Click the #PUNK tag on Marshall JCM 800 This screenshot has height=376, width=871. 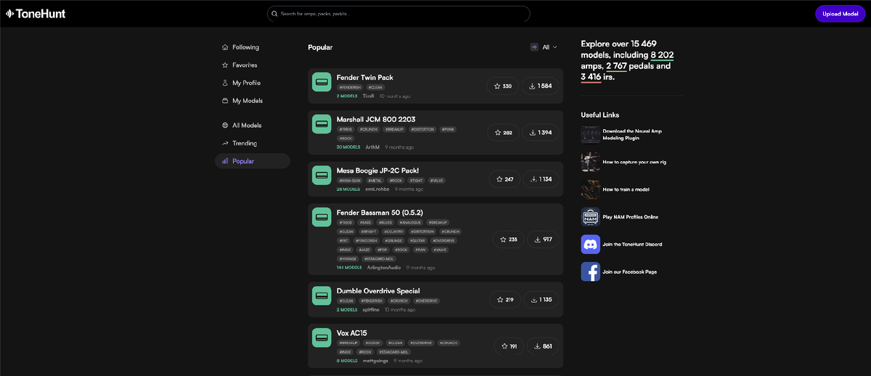448,129
